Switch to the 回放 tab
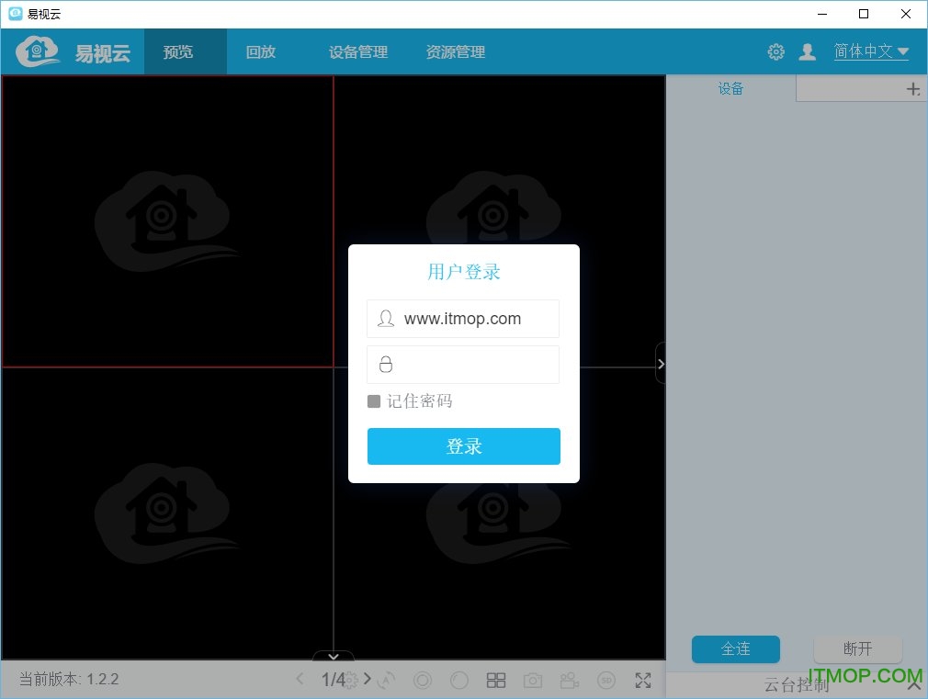This screenshot has height=699, width=928. (x=261, y=52)
